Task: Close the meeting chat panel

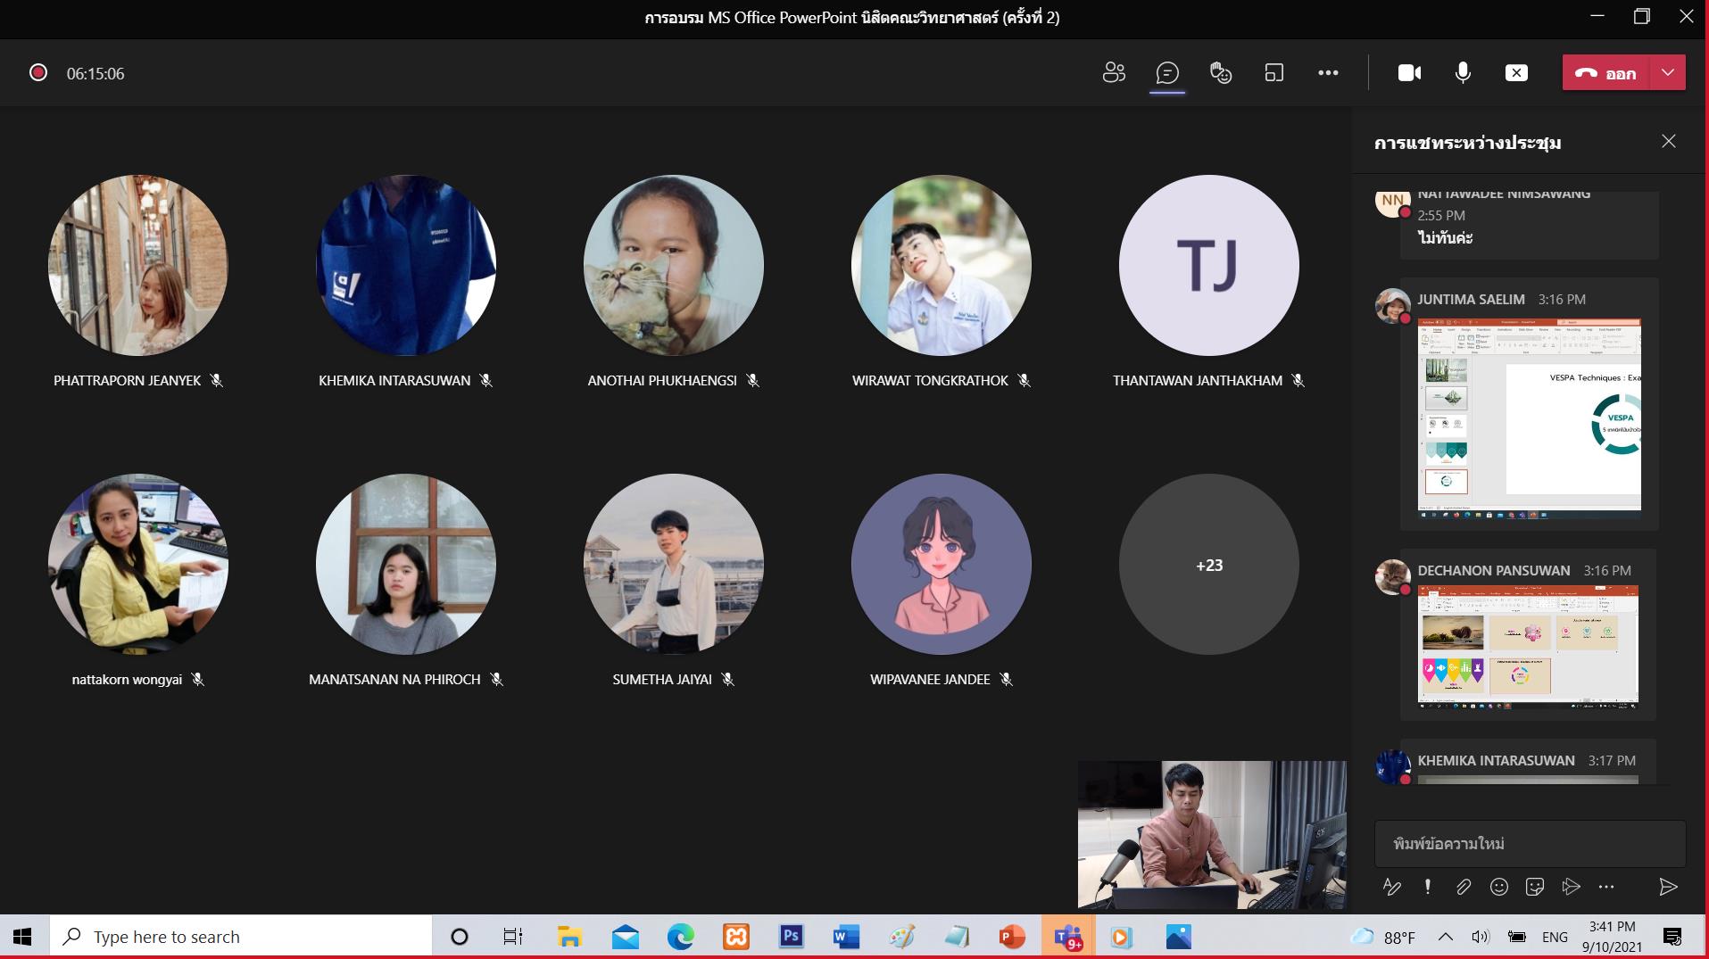Action: (1669, 142)
